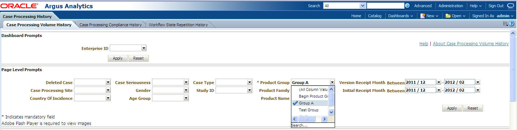Click the main page scrollbar up arrow
Screen dimensions: 517x130
coord(513,33)
